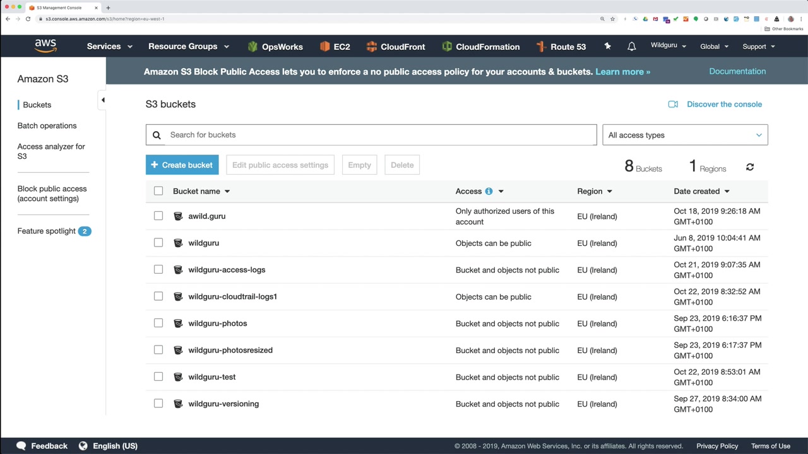The height and width of the screenshot is (454, 808).
Task: Open the Wildguru account dropdown
Action: (668, 46)
